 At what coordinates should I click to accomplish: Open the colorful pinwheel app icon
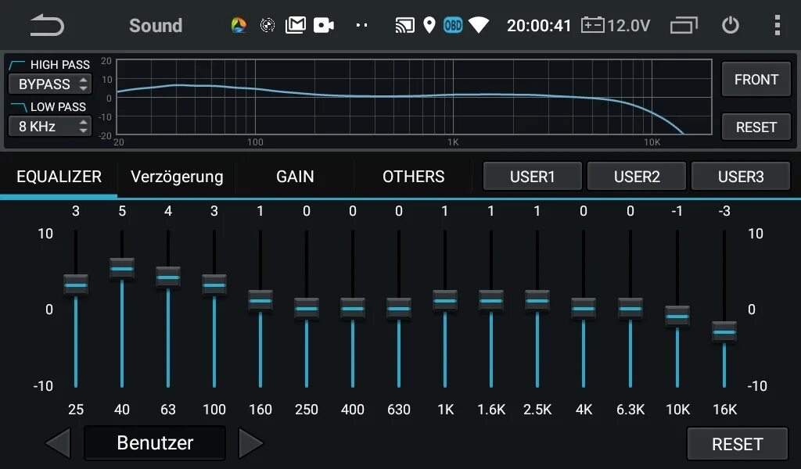(x=239, y=25)
